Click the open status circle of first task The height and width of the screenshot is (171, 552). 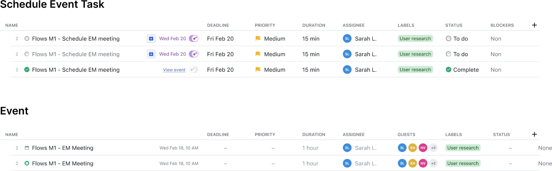(27, 38)
